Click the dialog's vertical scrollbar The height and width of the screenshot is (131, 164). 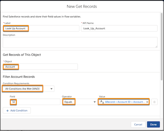[x=161, y=47]
